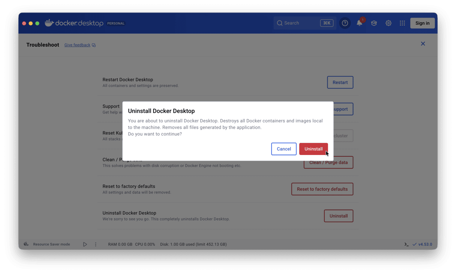This screenshot has height=274, width=456.
Task: Open the notifications bell
Action: point(359,23)
